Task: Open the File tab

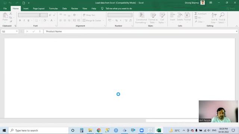Action: point(5,9)
